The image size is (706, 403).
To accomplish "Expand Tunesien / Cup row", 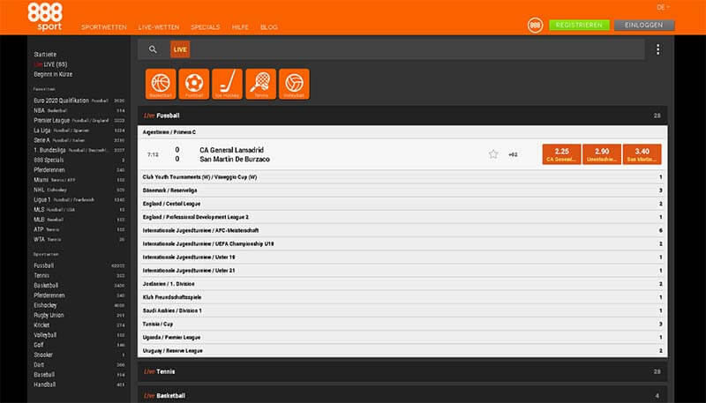I will 402,324.
